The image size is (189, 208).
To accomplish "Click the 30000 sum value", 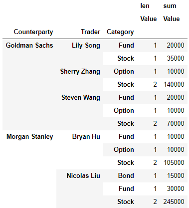I will pyautogui.click(x=176, y=188).
